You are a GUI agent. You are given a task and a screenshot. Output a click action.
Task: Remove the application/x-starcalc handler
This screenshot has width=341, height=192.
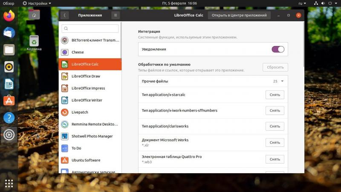pos(275,95)
